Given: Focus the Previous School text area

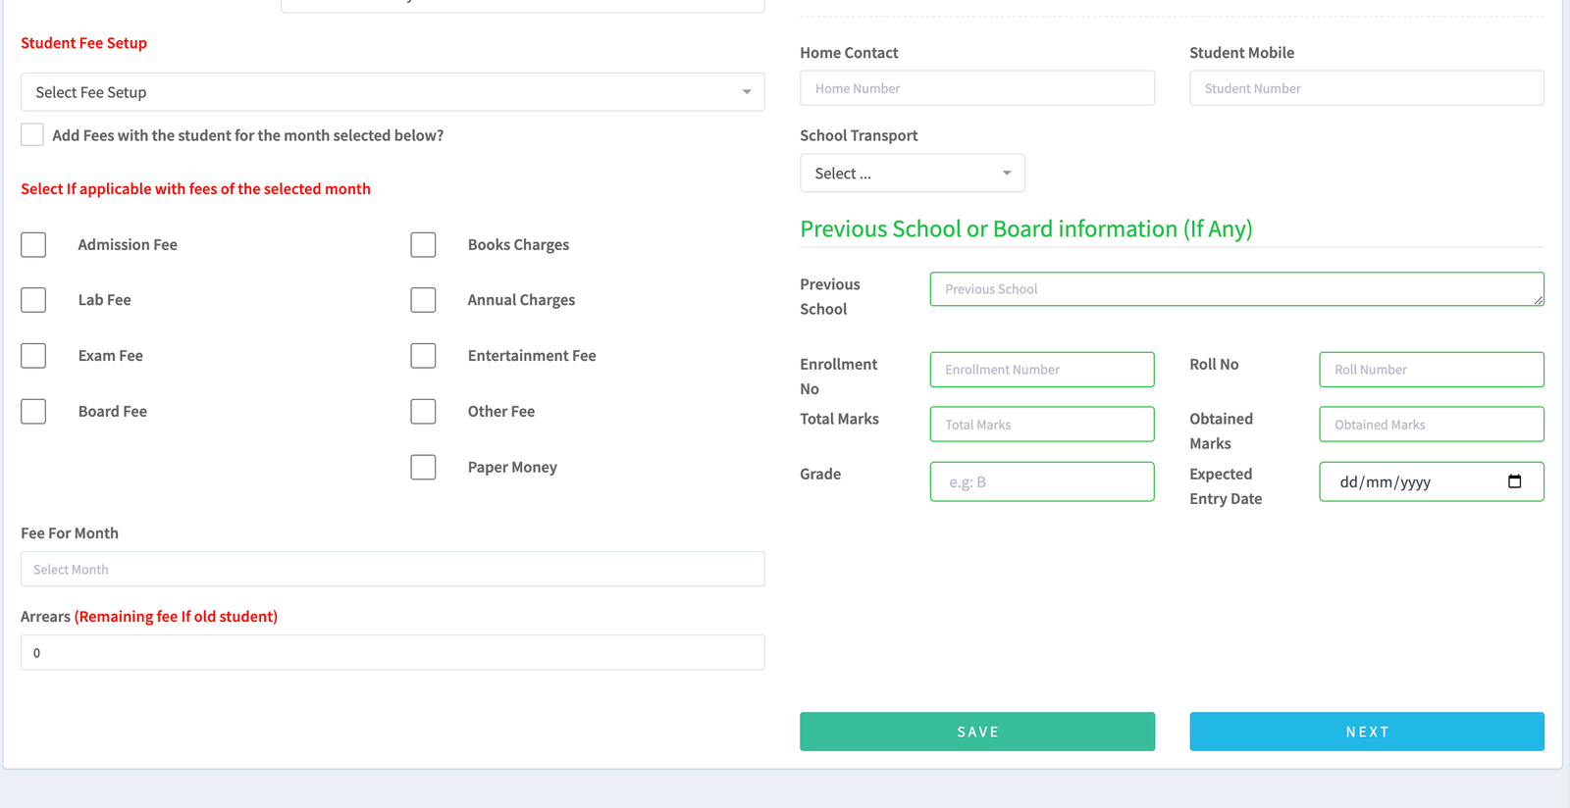Looking at the screenshot, I should (1237, 289).
